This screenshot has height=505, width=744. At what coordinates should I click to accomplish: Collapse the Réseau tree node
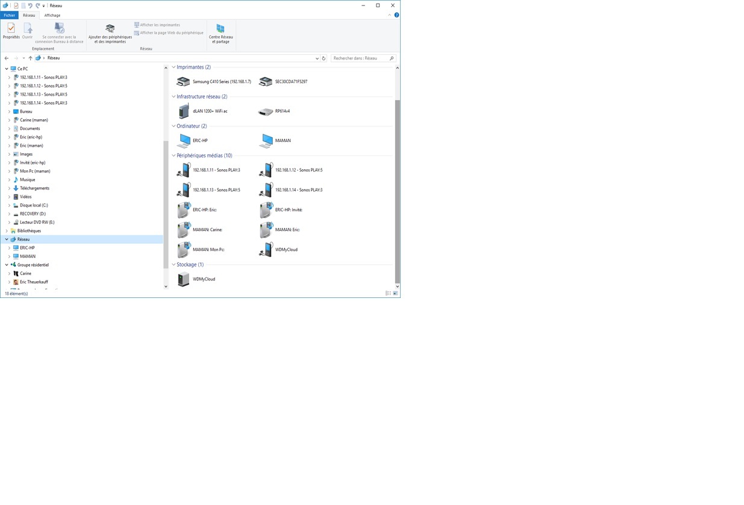(7, 240)
